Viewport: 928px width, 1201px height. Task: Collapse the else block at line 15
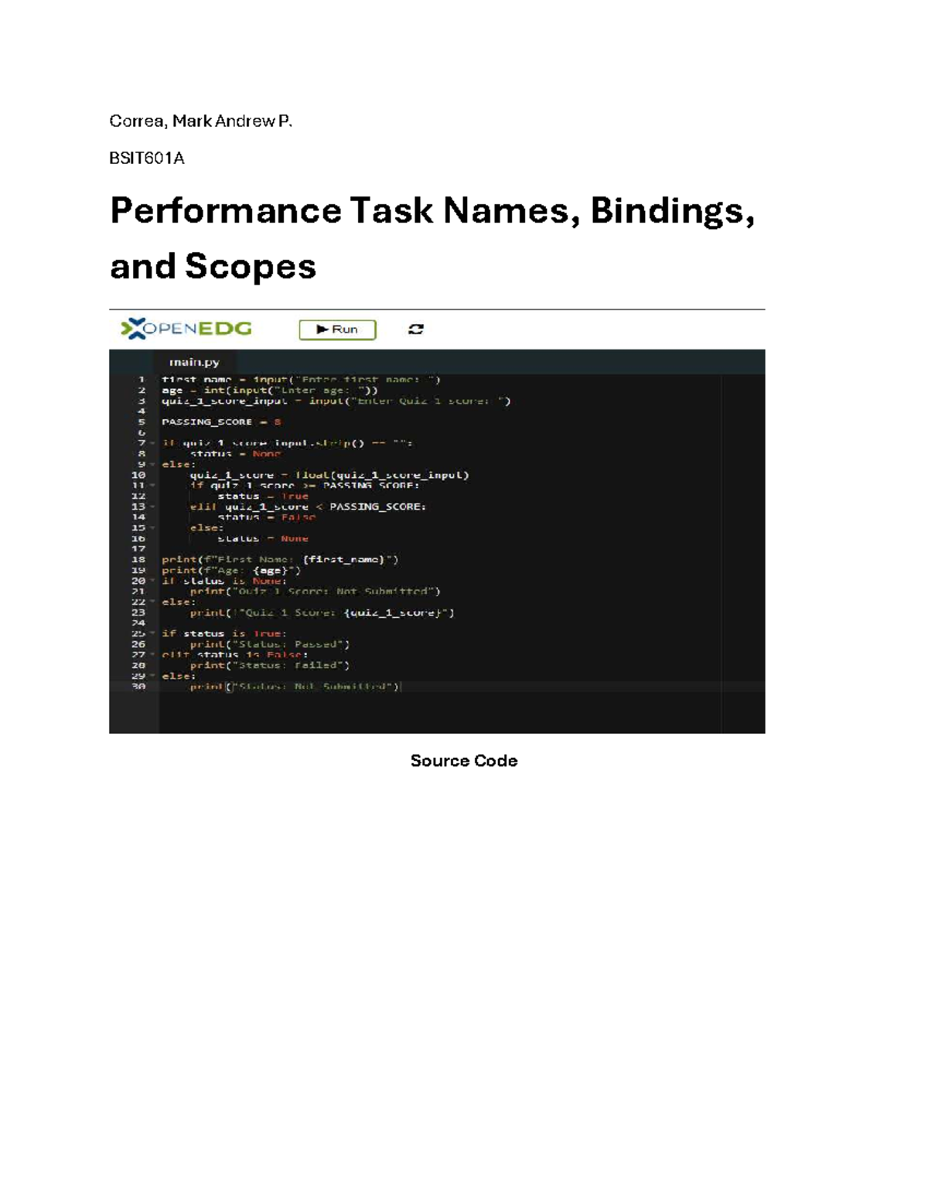point(152,528)
